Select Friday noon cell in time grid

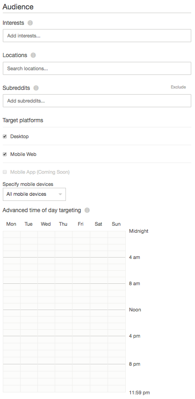tap(81, 313)
